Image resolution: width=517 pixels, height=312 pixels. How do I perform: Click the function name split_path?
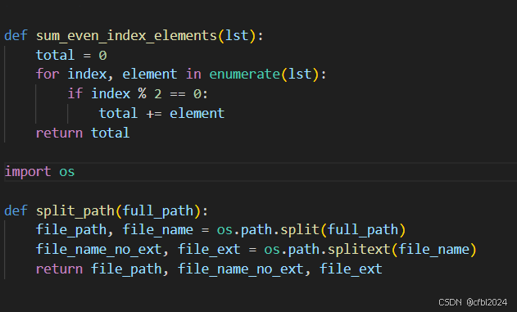[x=75, y=210]
